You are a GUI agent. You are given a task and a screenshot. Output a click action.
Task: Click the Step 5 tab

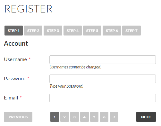(92, 31)
